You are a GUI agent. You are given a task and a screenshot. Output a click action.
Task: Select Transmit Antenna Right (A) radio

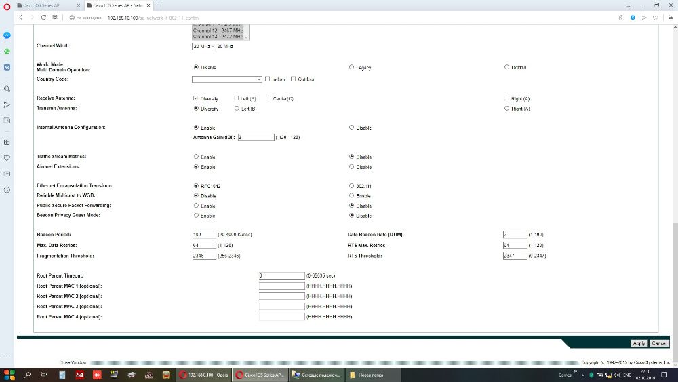[x=506, y=108]
